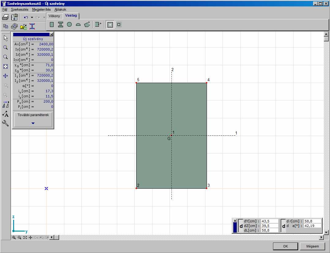Toggle the hole mode button
This screenshot has height=253, width=330.
[119, 25]
